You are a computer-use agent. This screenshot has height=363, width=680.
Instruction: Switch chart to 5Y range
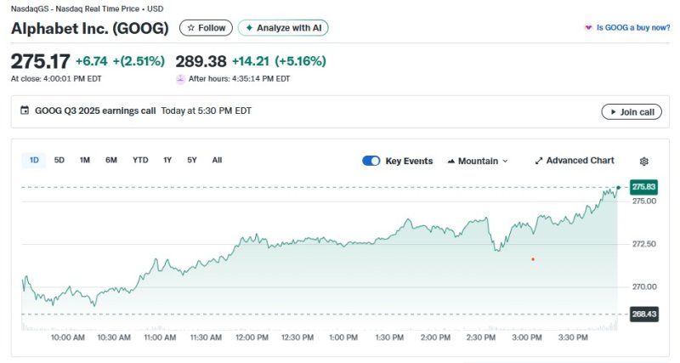tap(192, 160)
